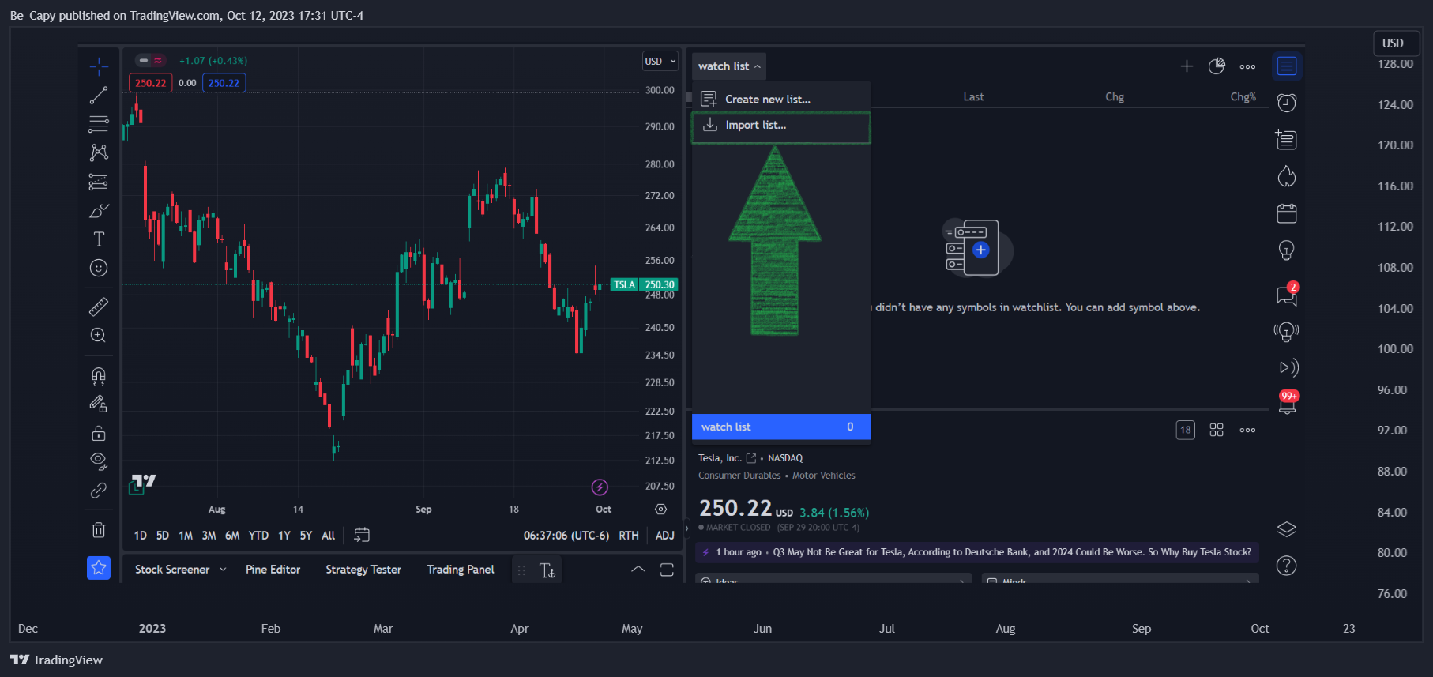The height and width of the screenshot is (677, 1433).
Task: Toggle RTH session setting
Action: coord(629,536)
